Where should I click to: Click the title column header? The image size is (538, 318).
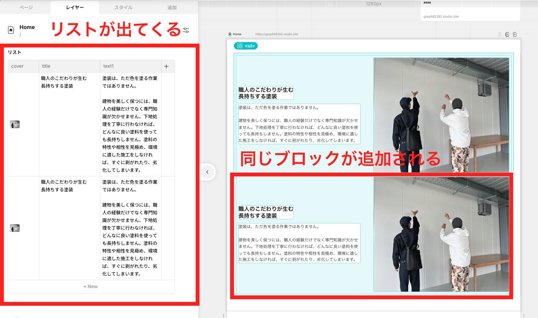[x=46, y=66]
